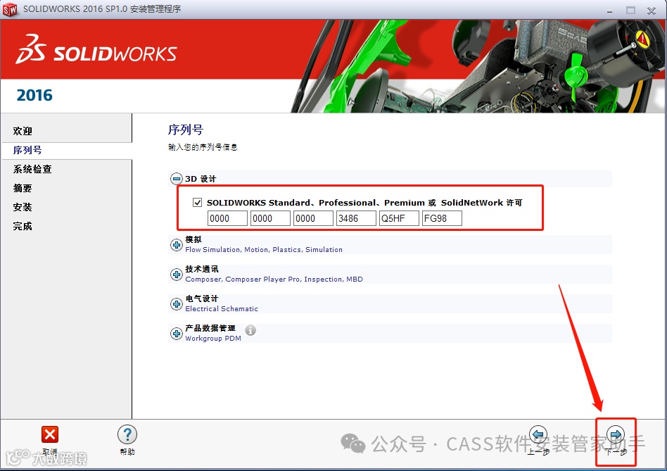Click the Composer, Composer Player Pro text
The width and height of the screenshot is (667, 471).
[274, 280]
